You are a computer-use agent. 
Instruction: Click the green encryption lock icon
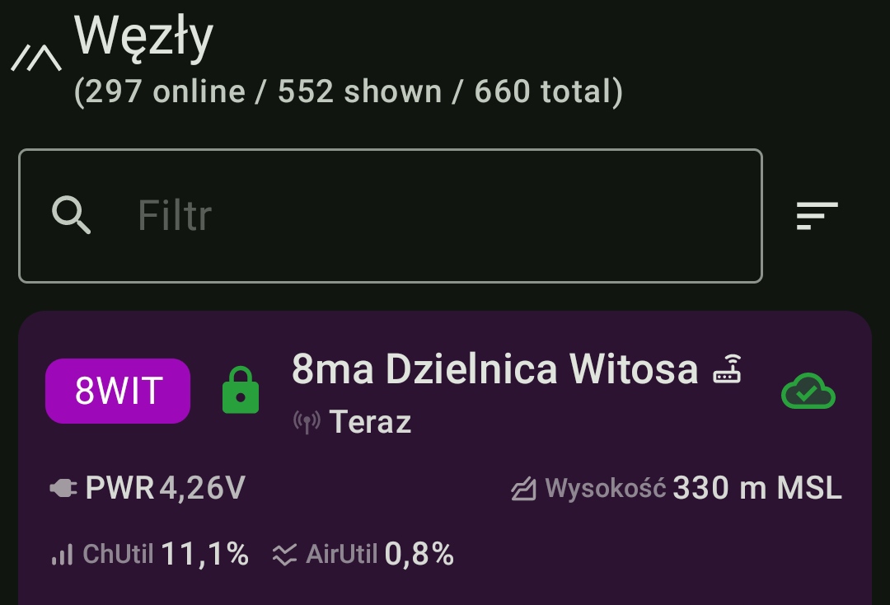tap(241, 391)
